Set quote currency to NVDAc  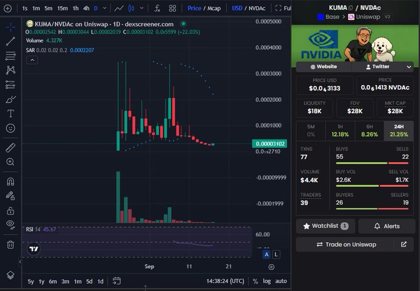pyautogui.click(x=257, y=8)
